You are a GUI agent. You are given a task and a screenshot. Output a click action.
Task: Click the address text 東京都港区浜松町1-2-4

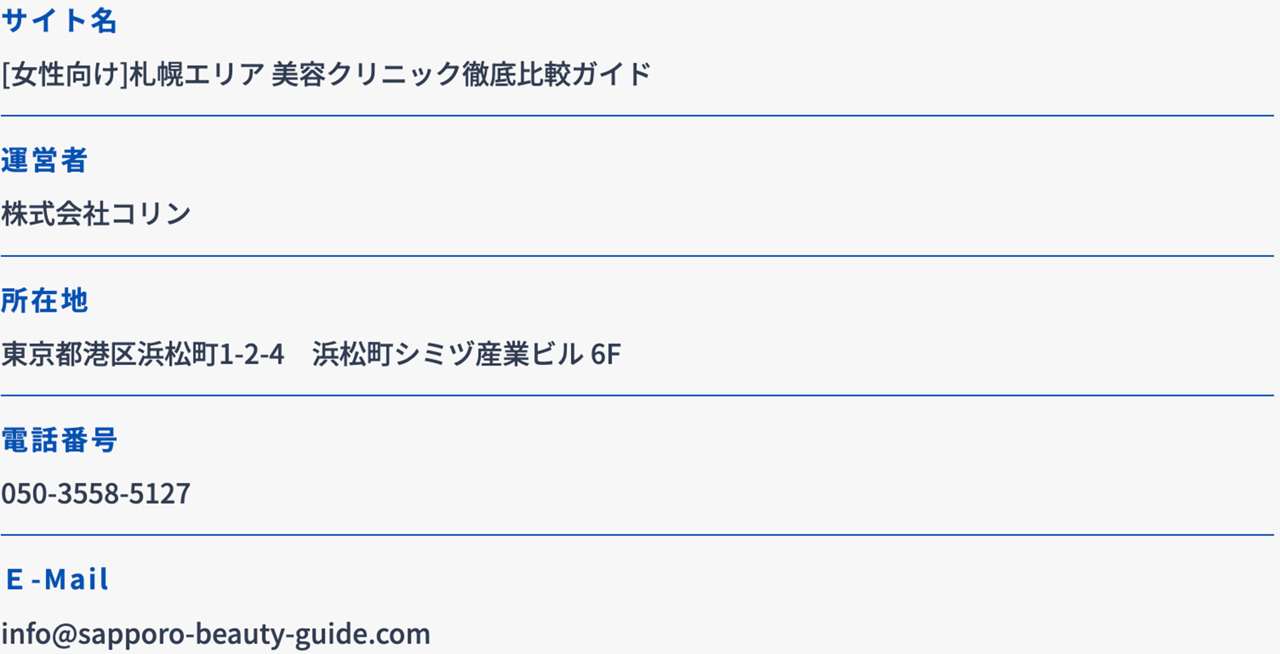coord(143,354)
